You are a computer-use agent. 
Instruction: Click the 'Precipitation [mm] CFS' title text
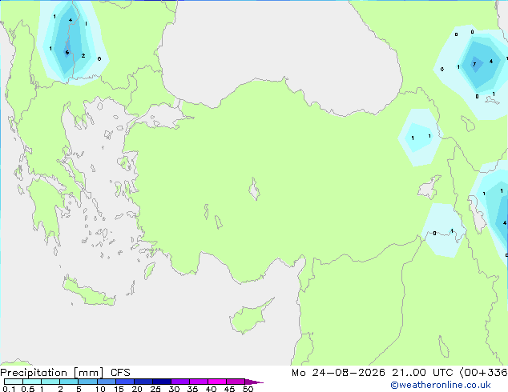pyautogui.click(x=65, y=373)
